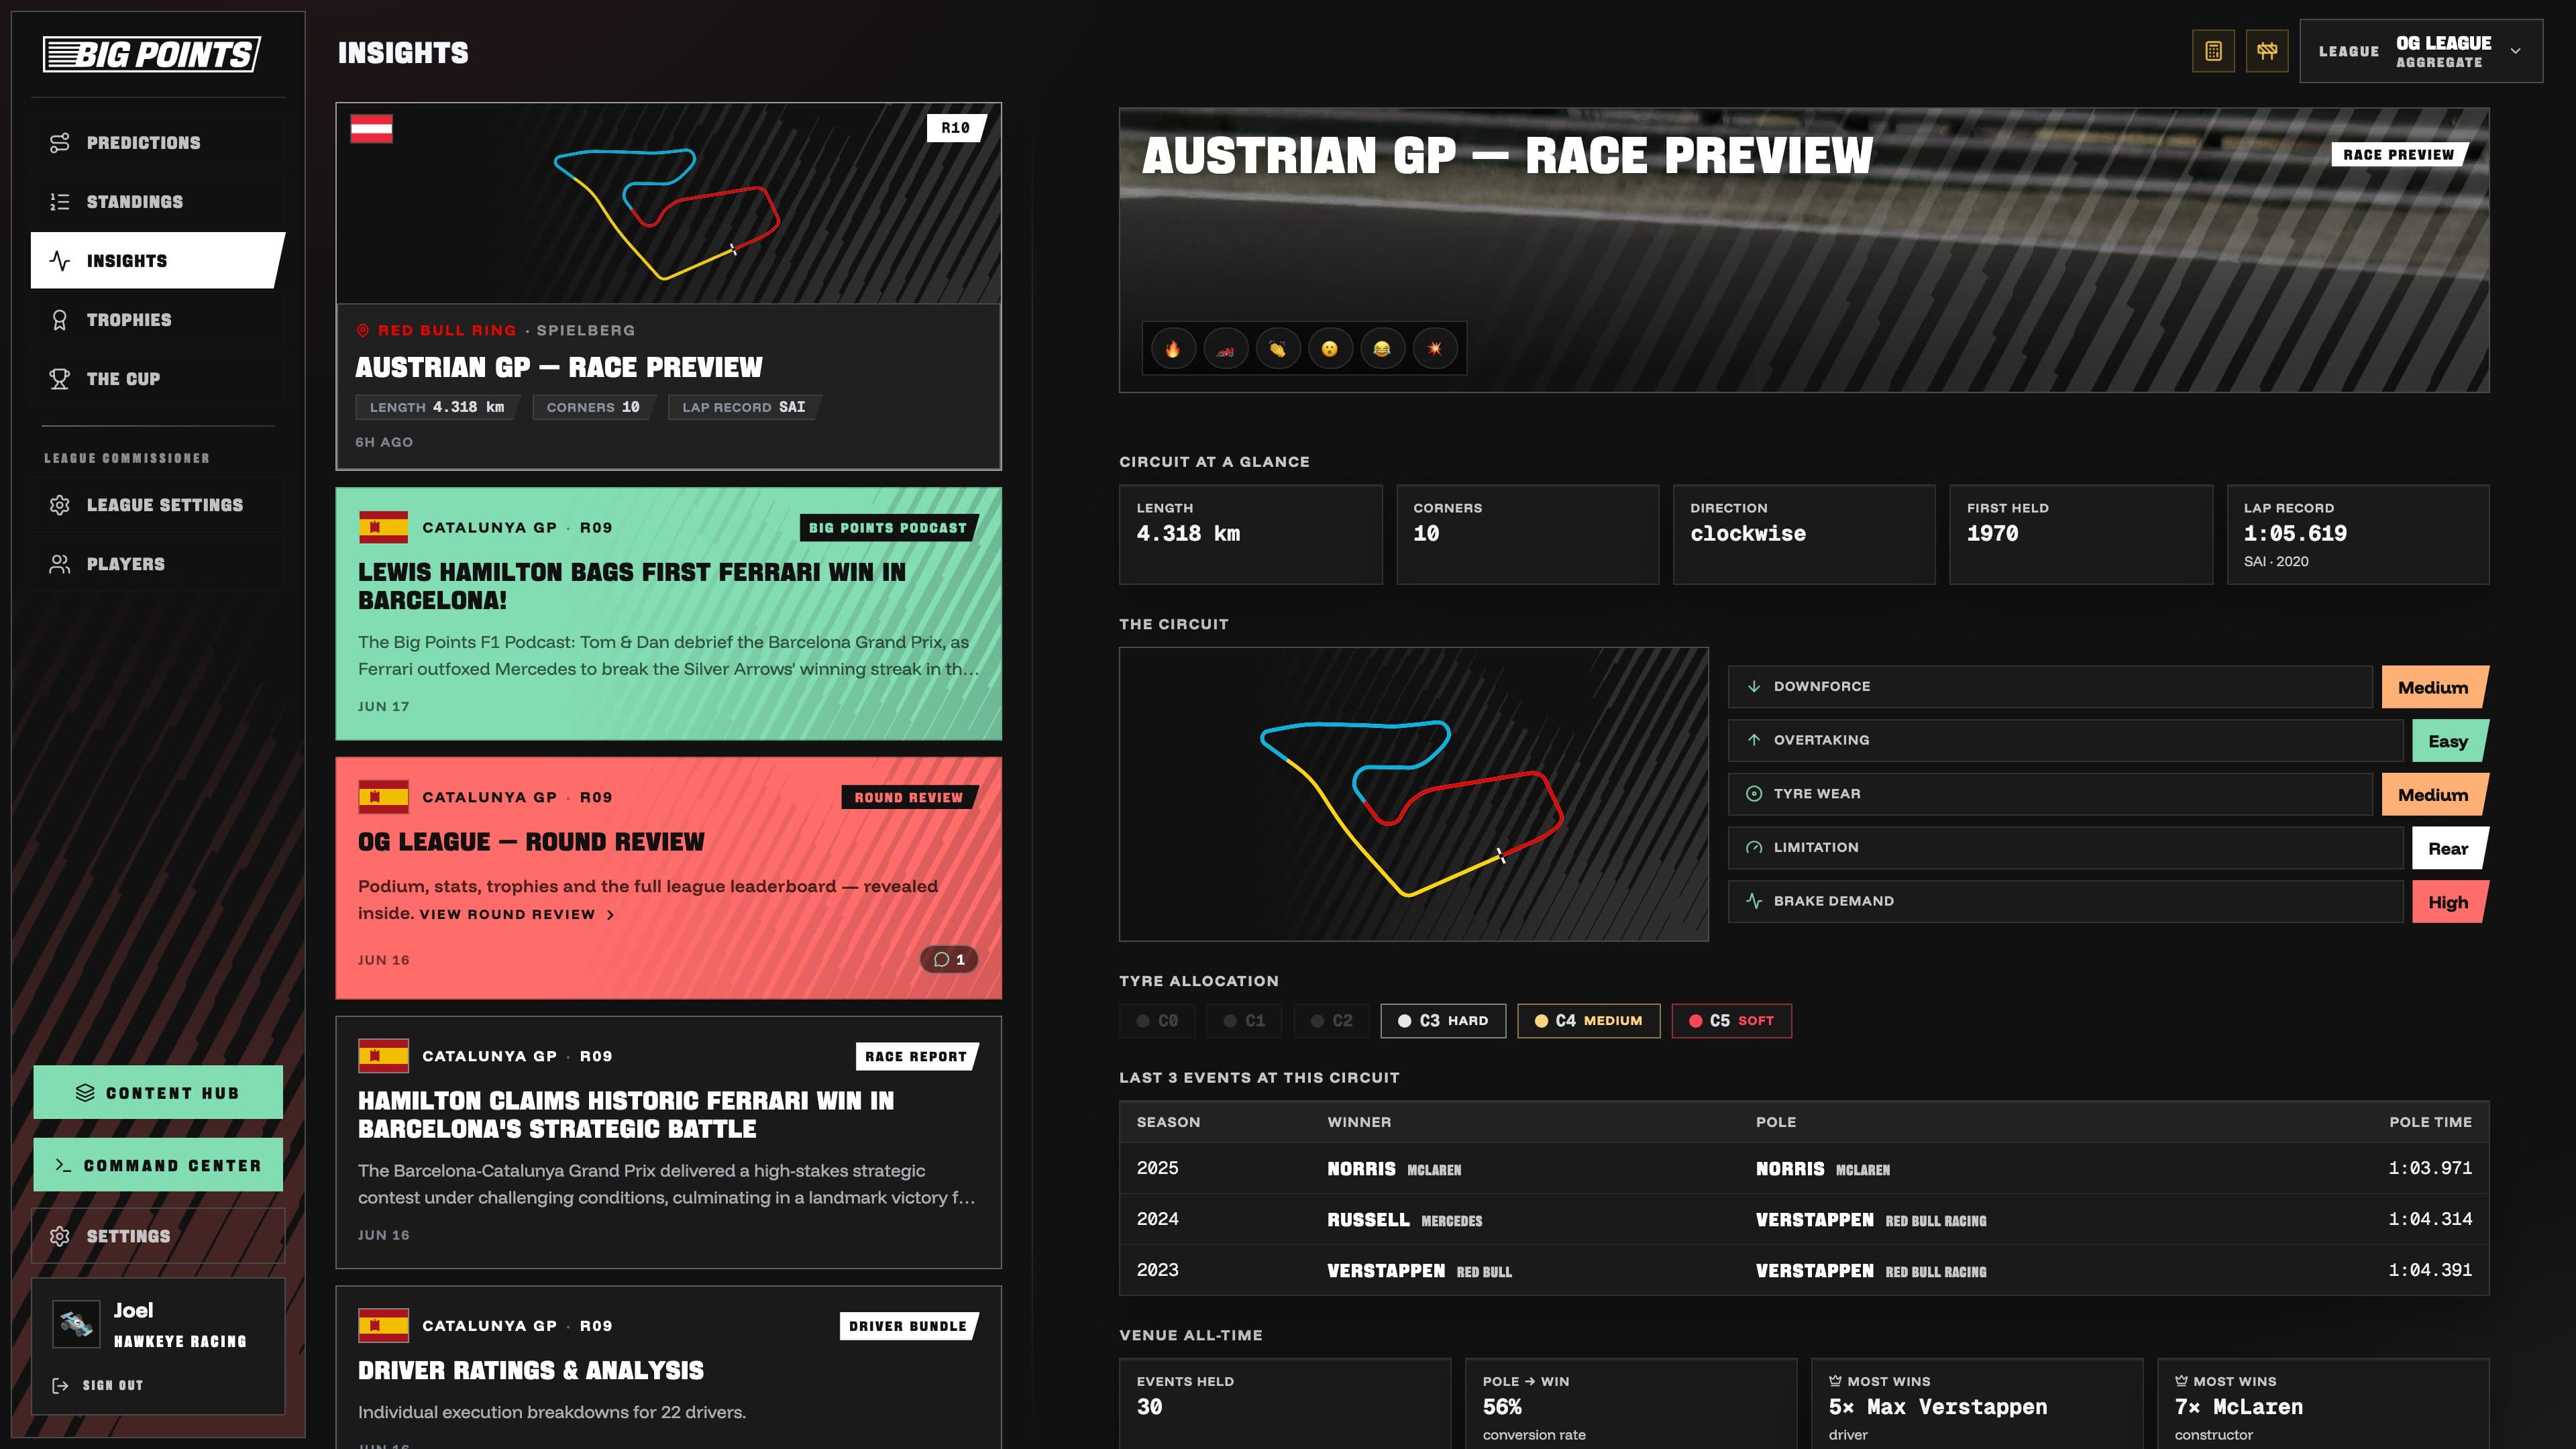
Task: Click the 'clockwise' direction value
Action: point(1748,533)
